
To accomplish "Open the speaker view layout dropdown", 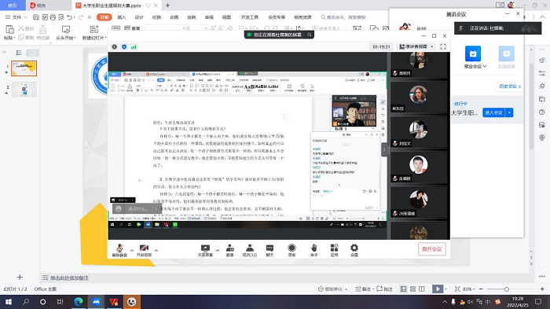I will (416, 46).
